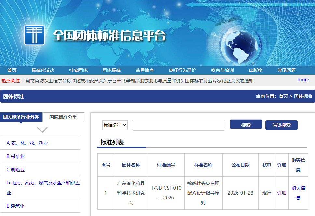Open 社会团体 navigation item
Viewport: 315px width, 216px height.
(x=78, y=70)
